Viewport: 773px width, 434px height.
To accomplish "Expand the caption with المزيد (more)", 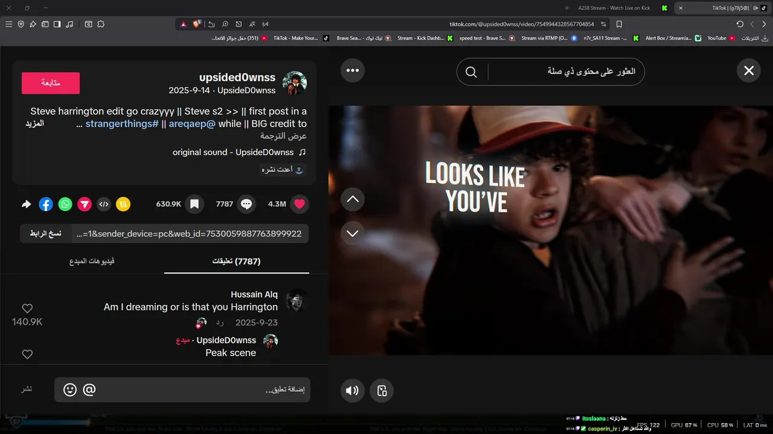I will [x=34, y=124].
